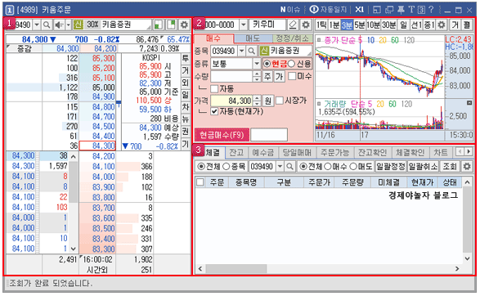Click the order table vertical scrollbar
The image size is (480, 296).
467,221
